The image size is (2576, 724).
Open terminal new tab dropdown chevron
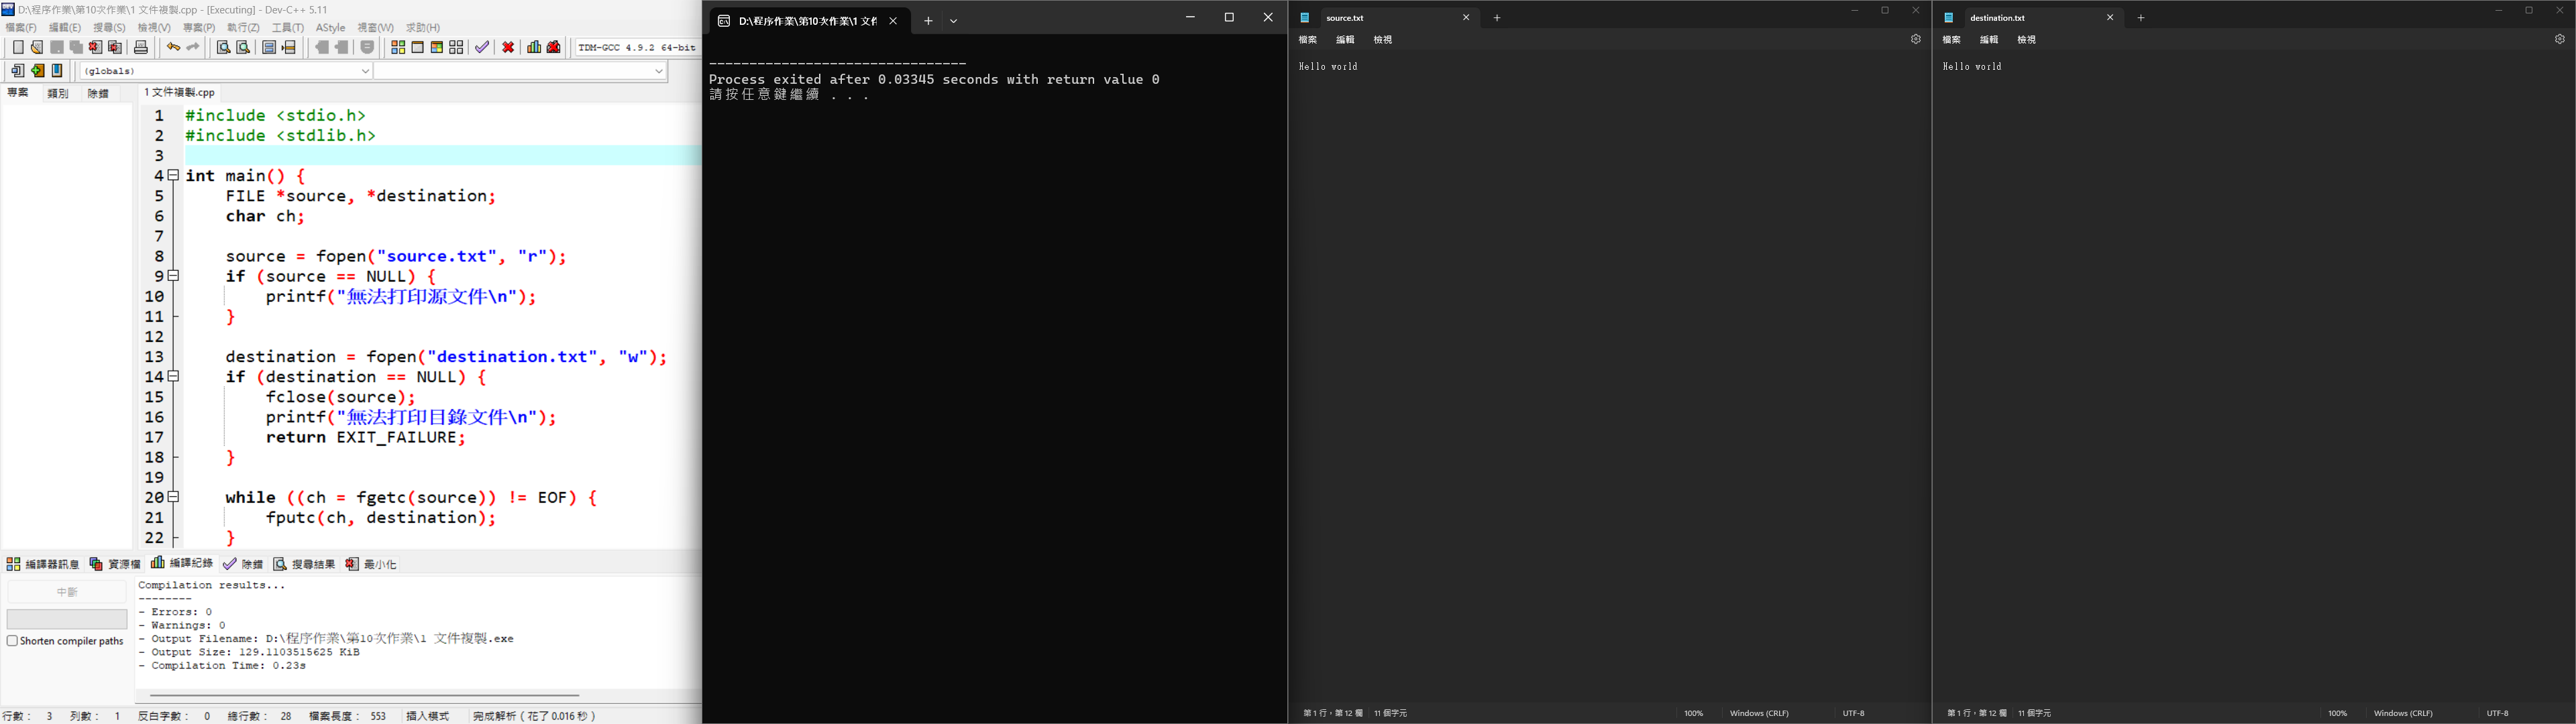click(954, 21)
